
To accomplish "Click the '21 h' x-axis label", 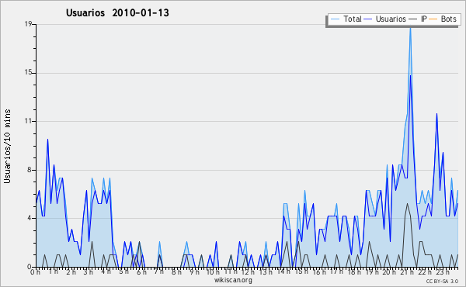I will [x=406, y=272].
